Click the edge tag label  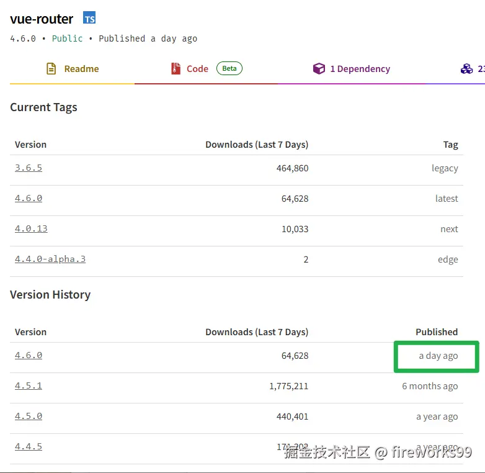[448, 259]
